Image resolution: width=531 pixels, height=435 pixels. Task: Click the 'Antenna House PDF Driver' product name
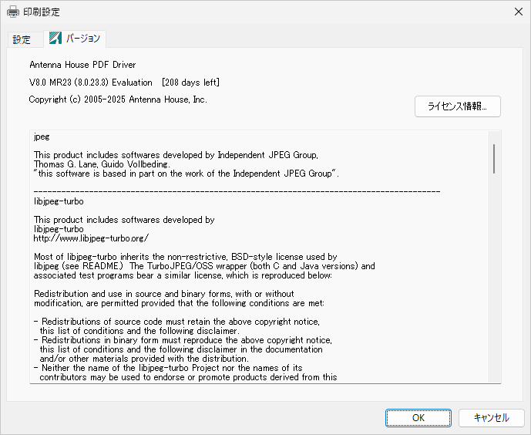point(82,65)
